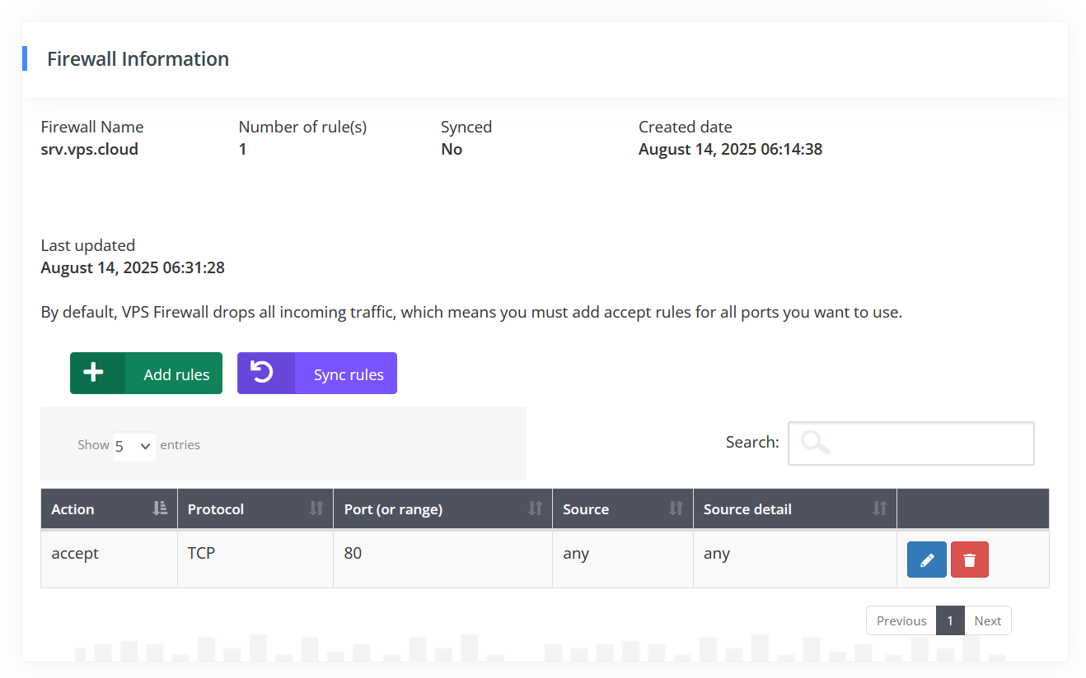Sort by Protocol column
The image size is (1086, 678).
tap(255, 509)
